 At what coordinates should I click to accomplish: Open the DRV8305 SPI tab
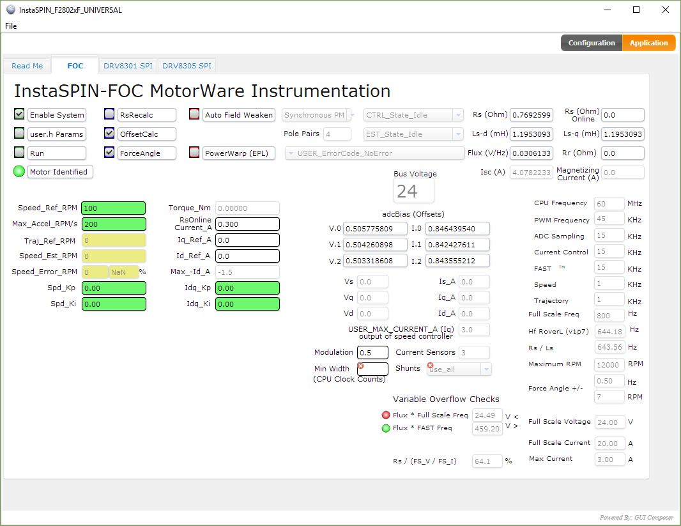coord(187,66)
